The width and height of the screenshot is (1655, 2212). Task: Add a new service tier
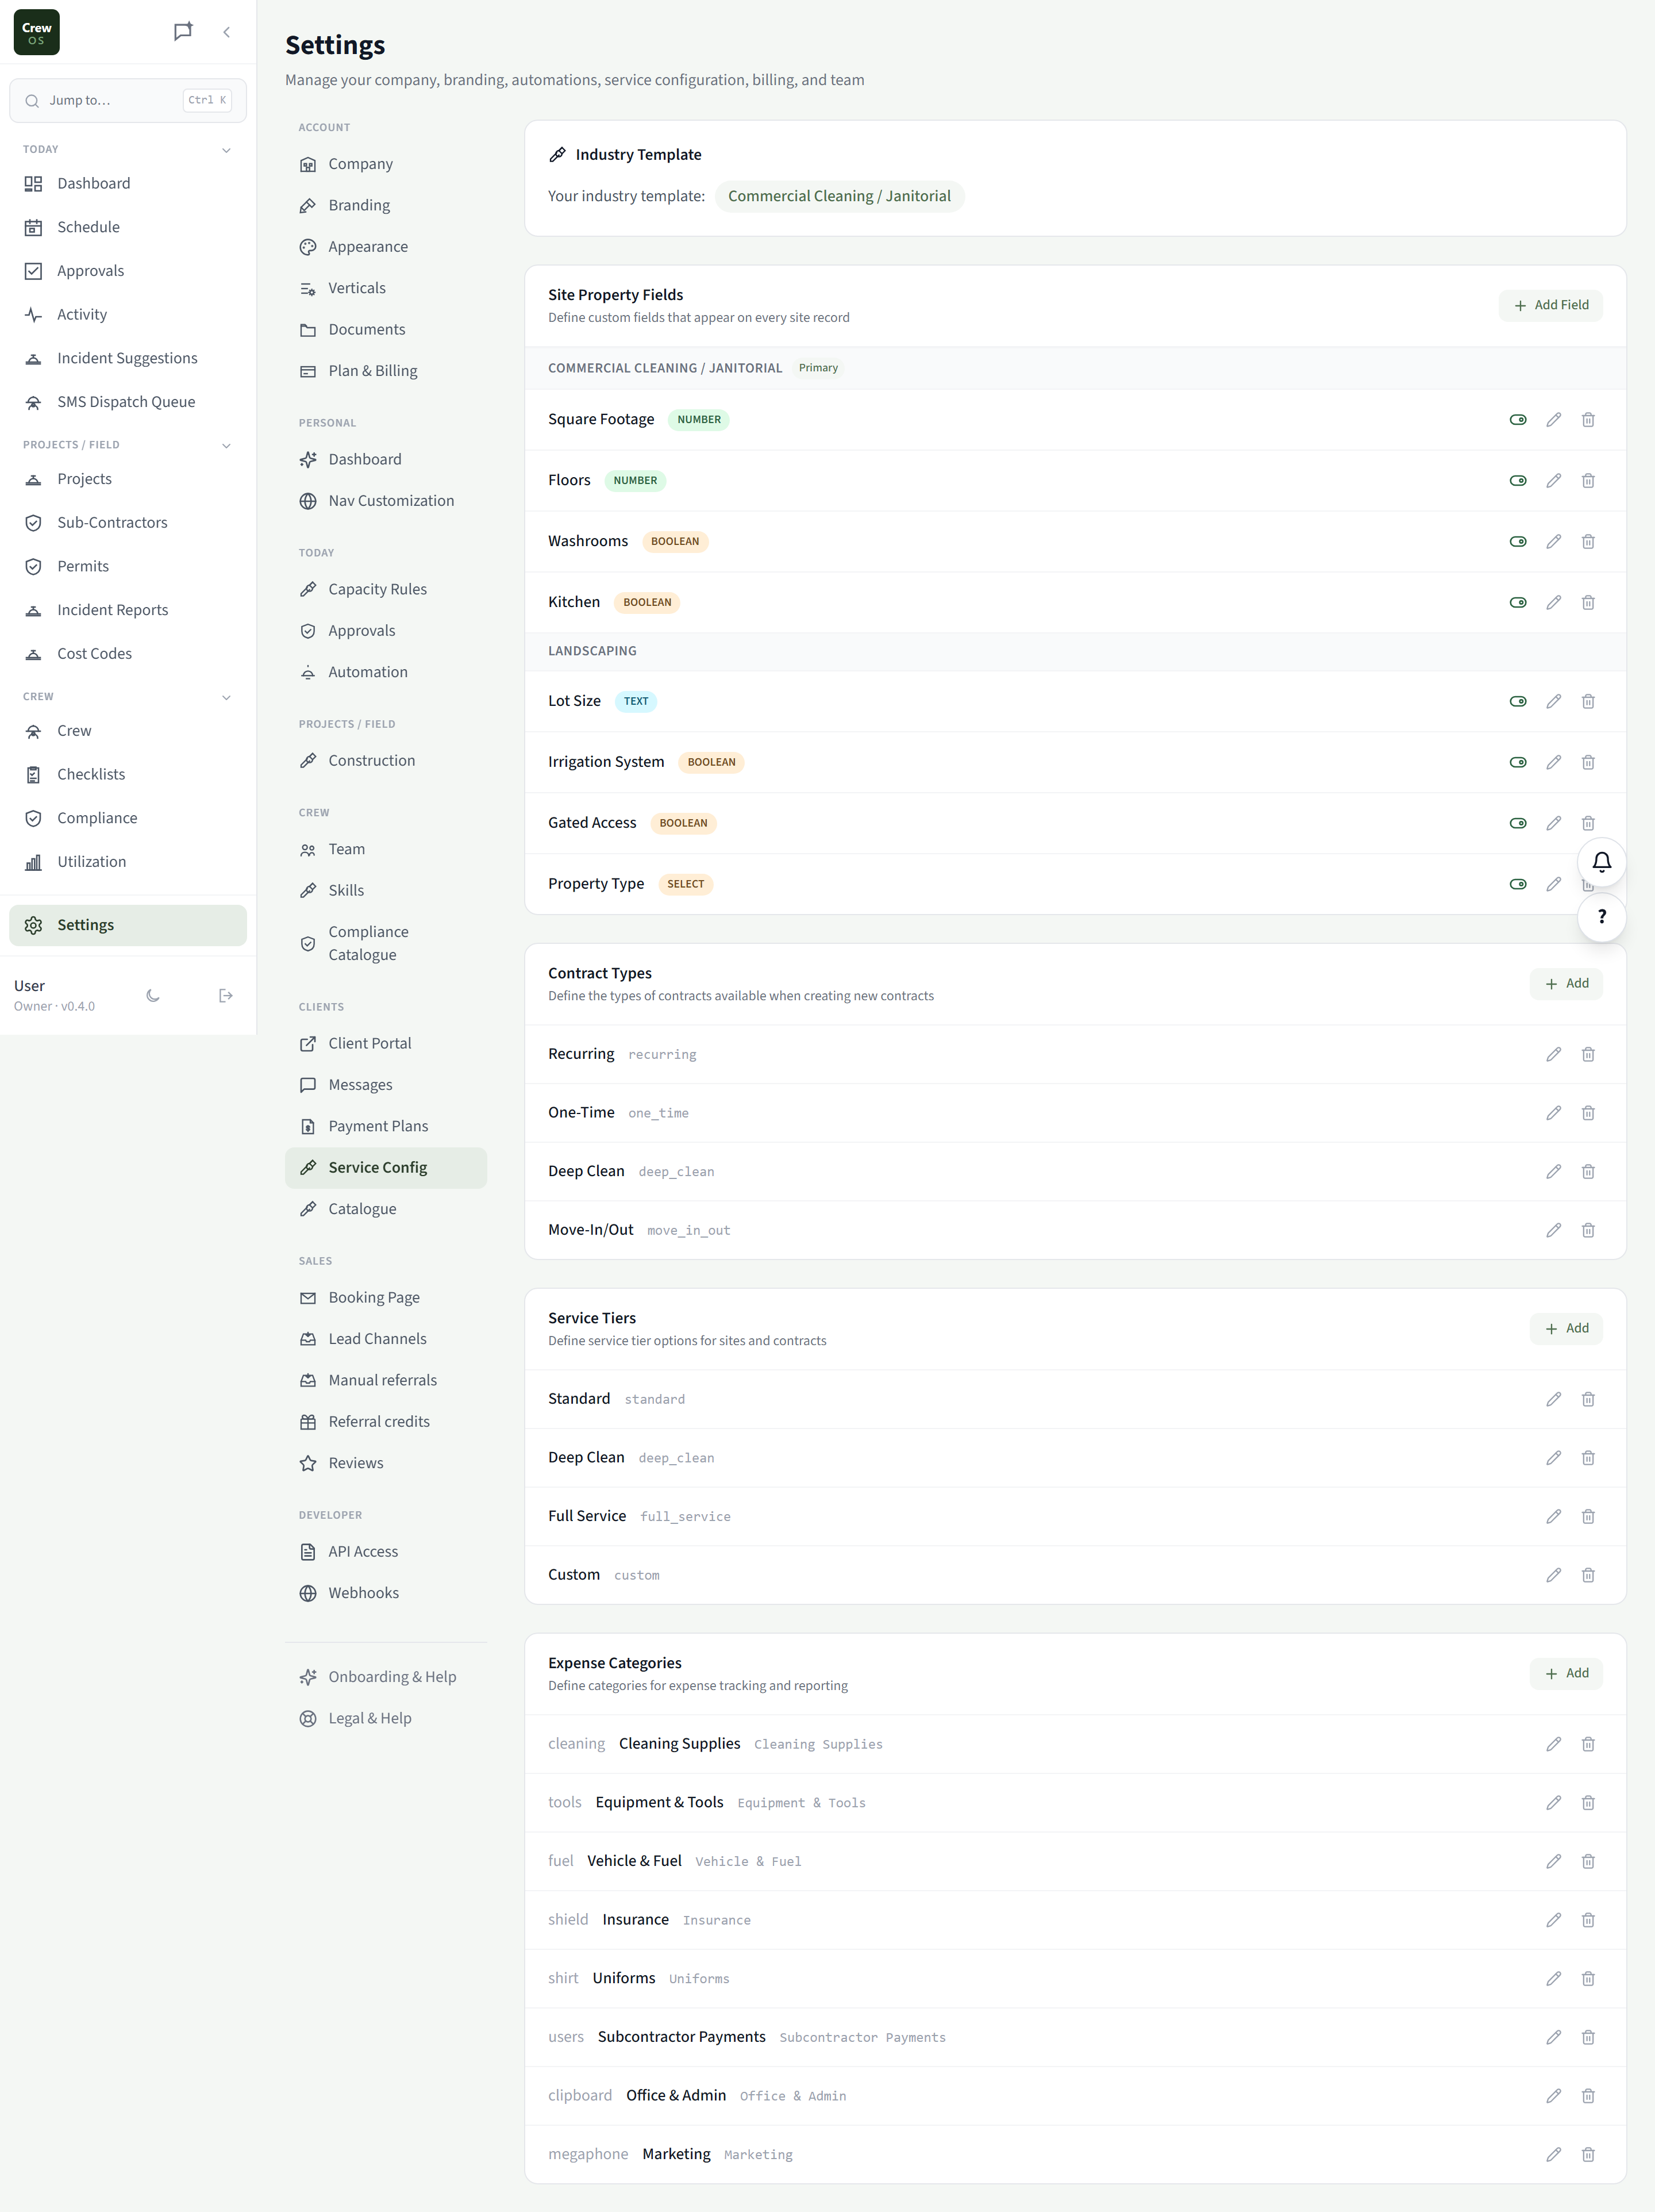tap(1565, 1329)
